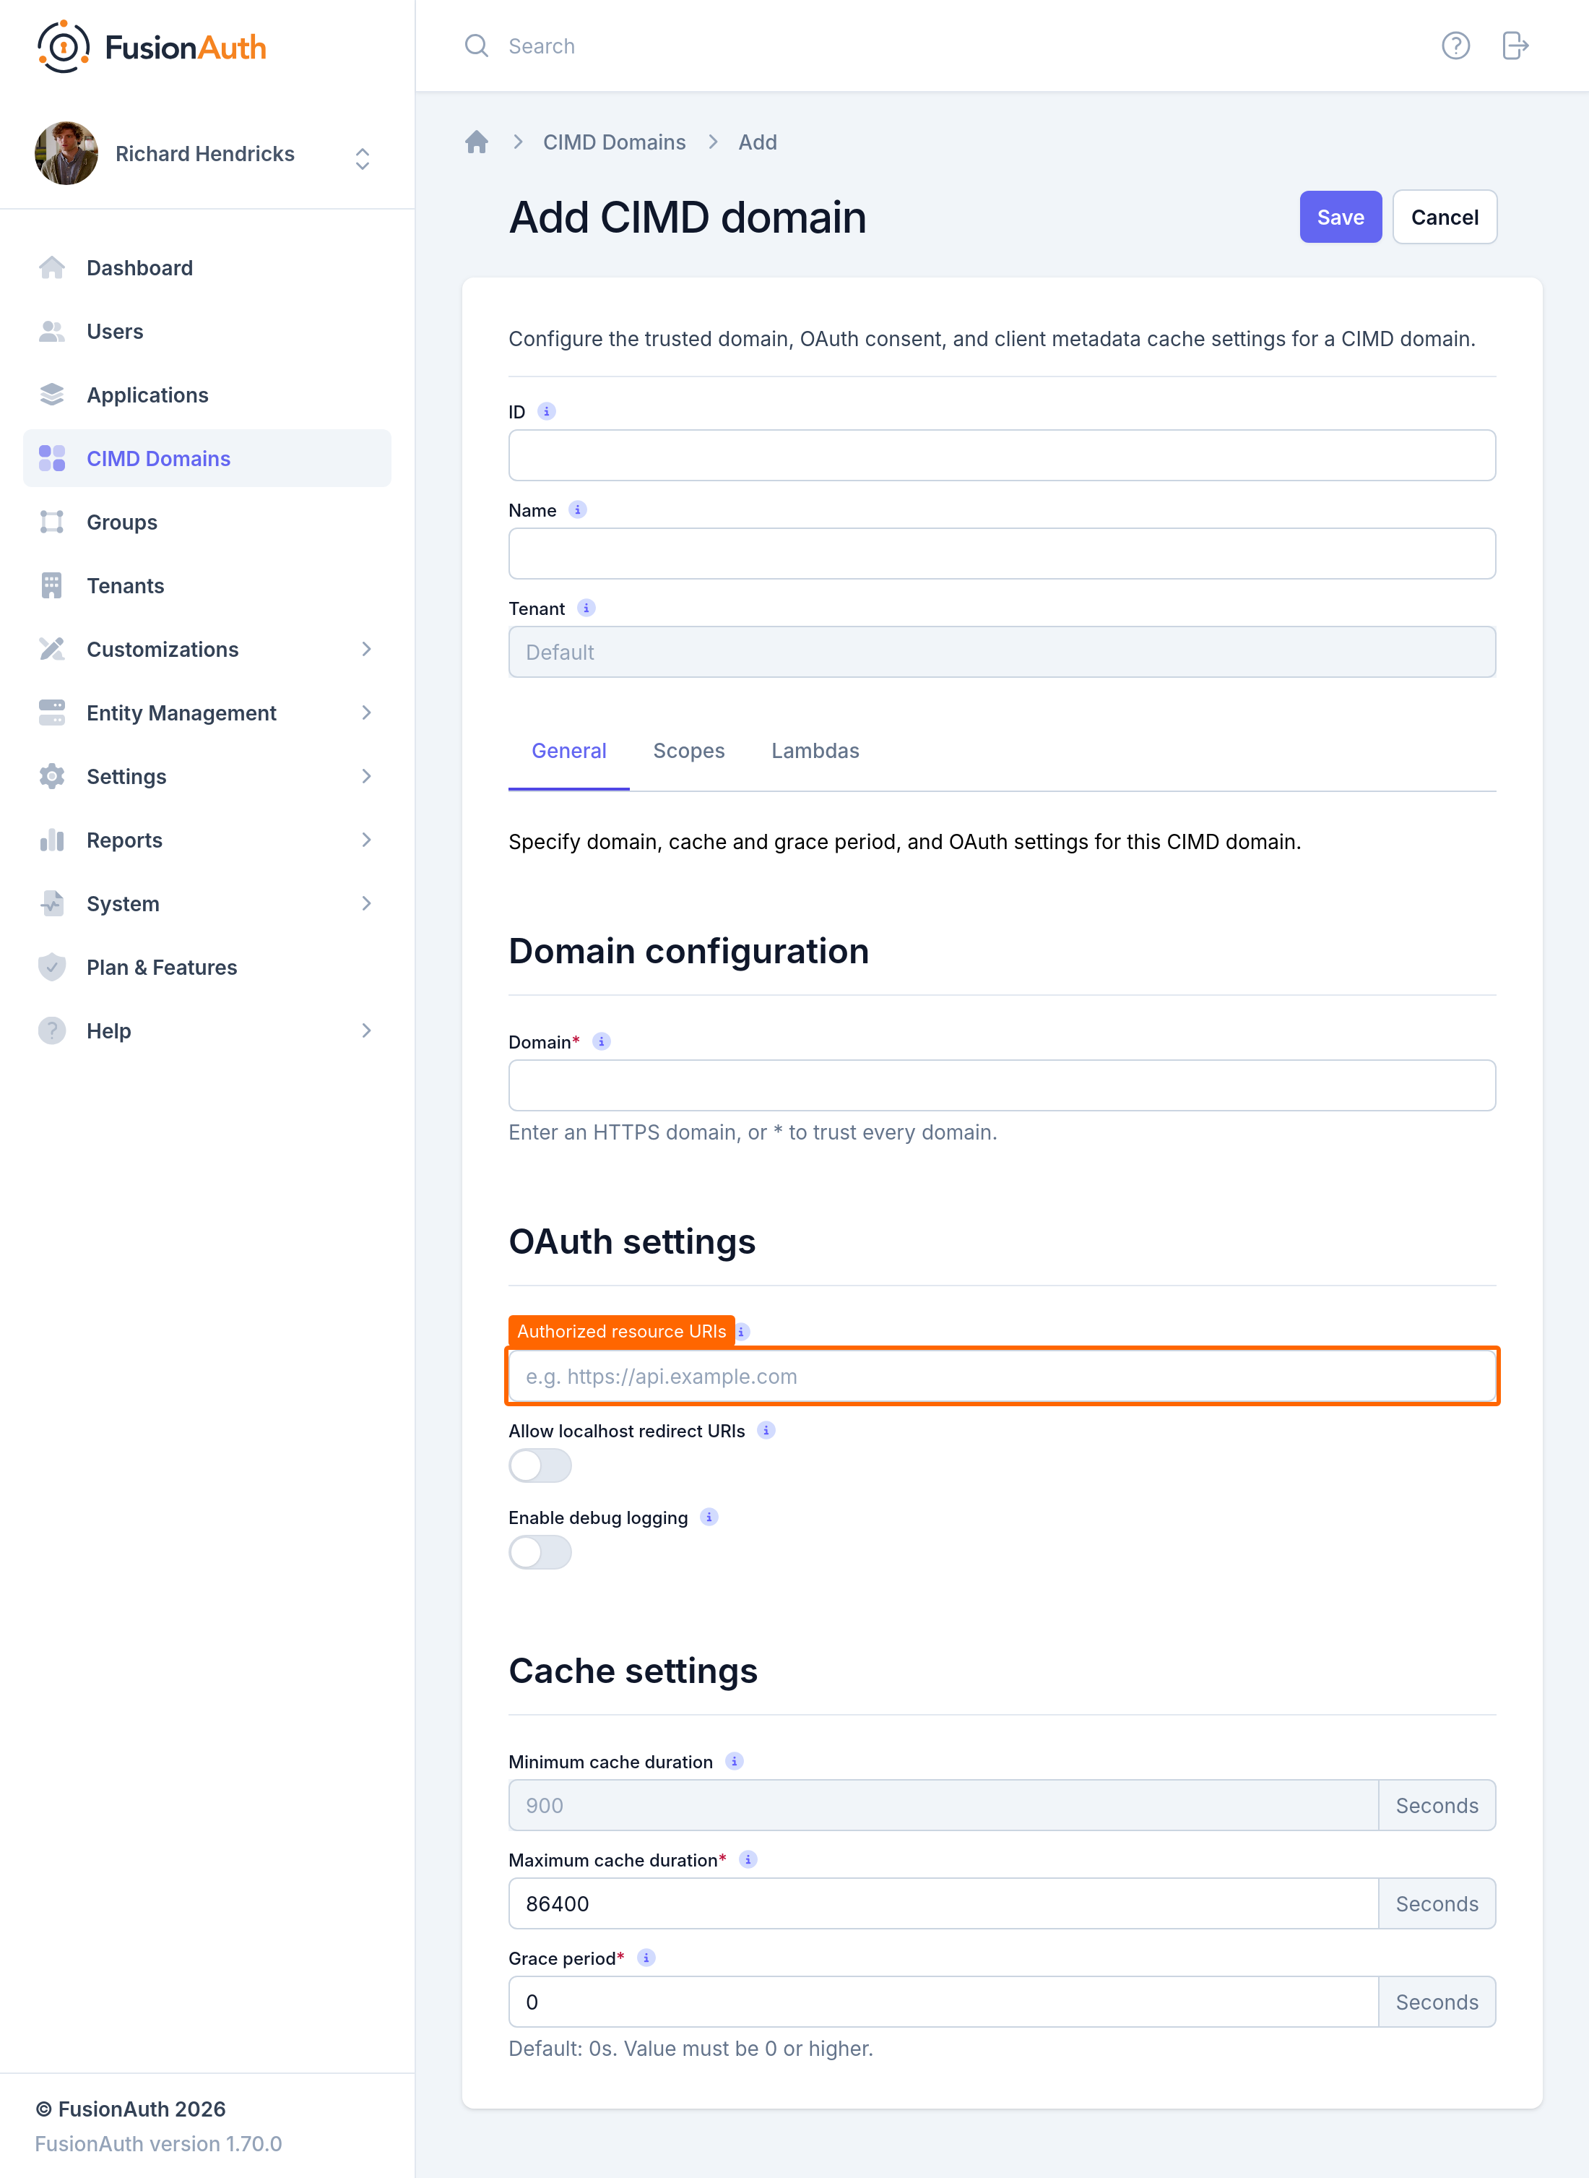Expand the Settings sidebar menu
The image size is (1589, 2178).
click(207, 777)
